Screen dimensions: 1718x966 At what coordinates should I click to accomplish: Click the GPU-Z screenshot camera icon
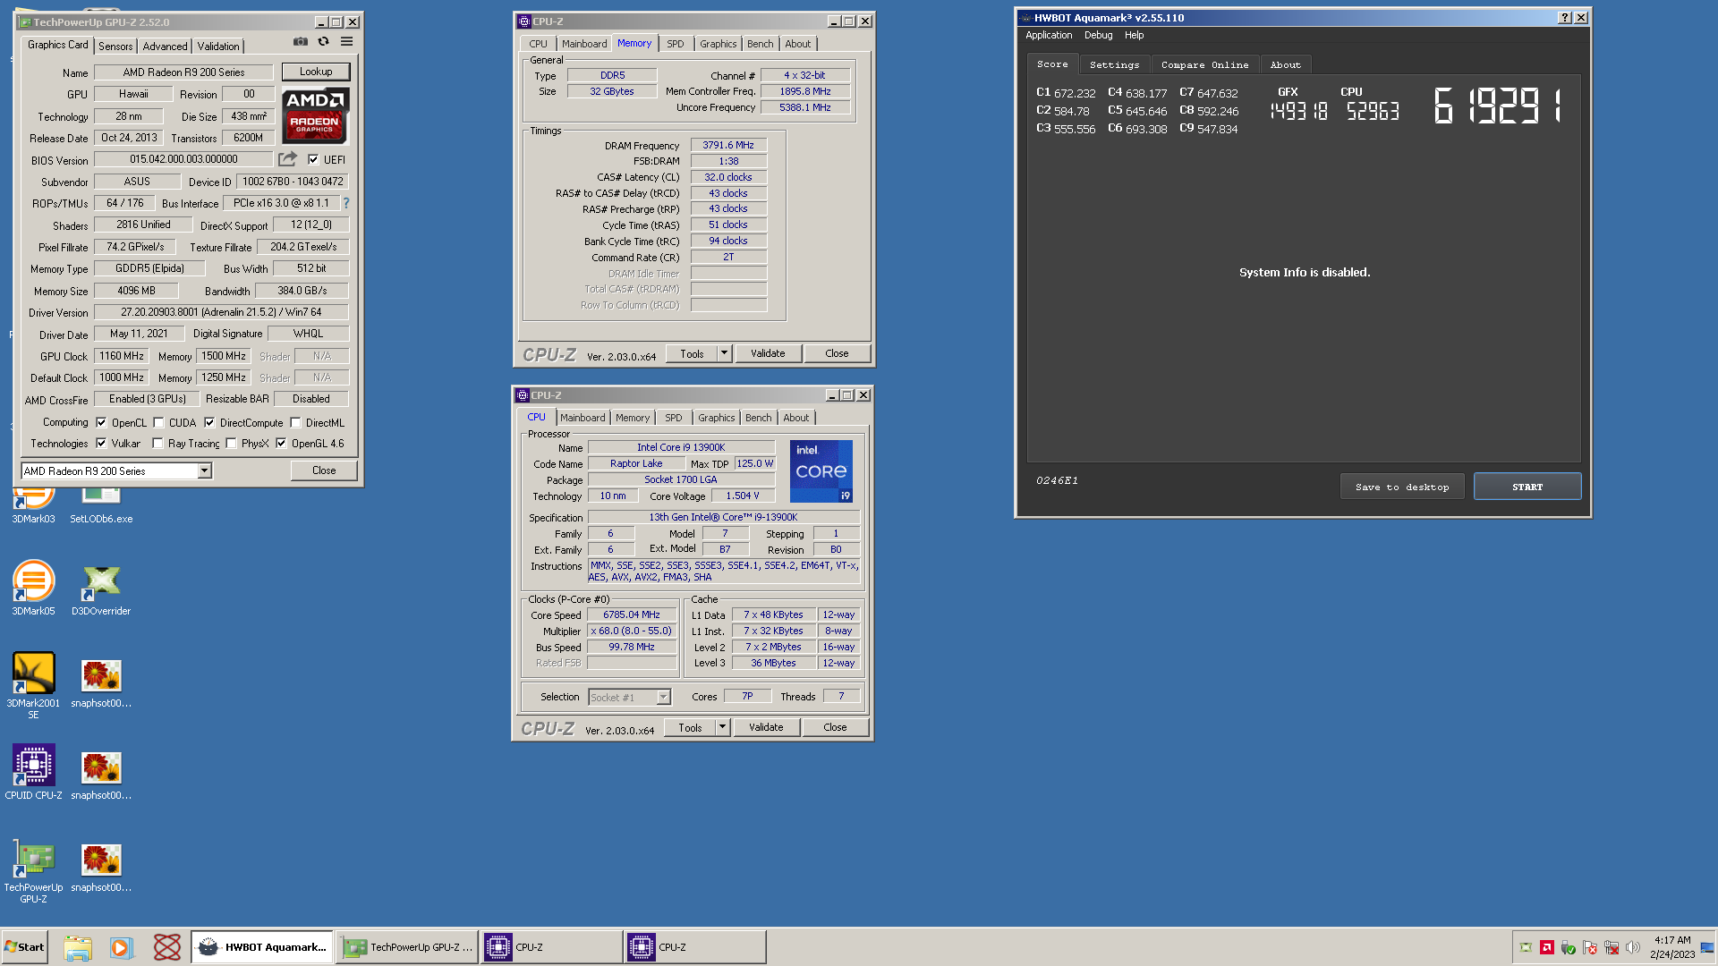301,42
